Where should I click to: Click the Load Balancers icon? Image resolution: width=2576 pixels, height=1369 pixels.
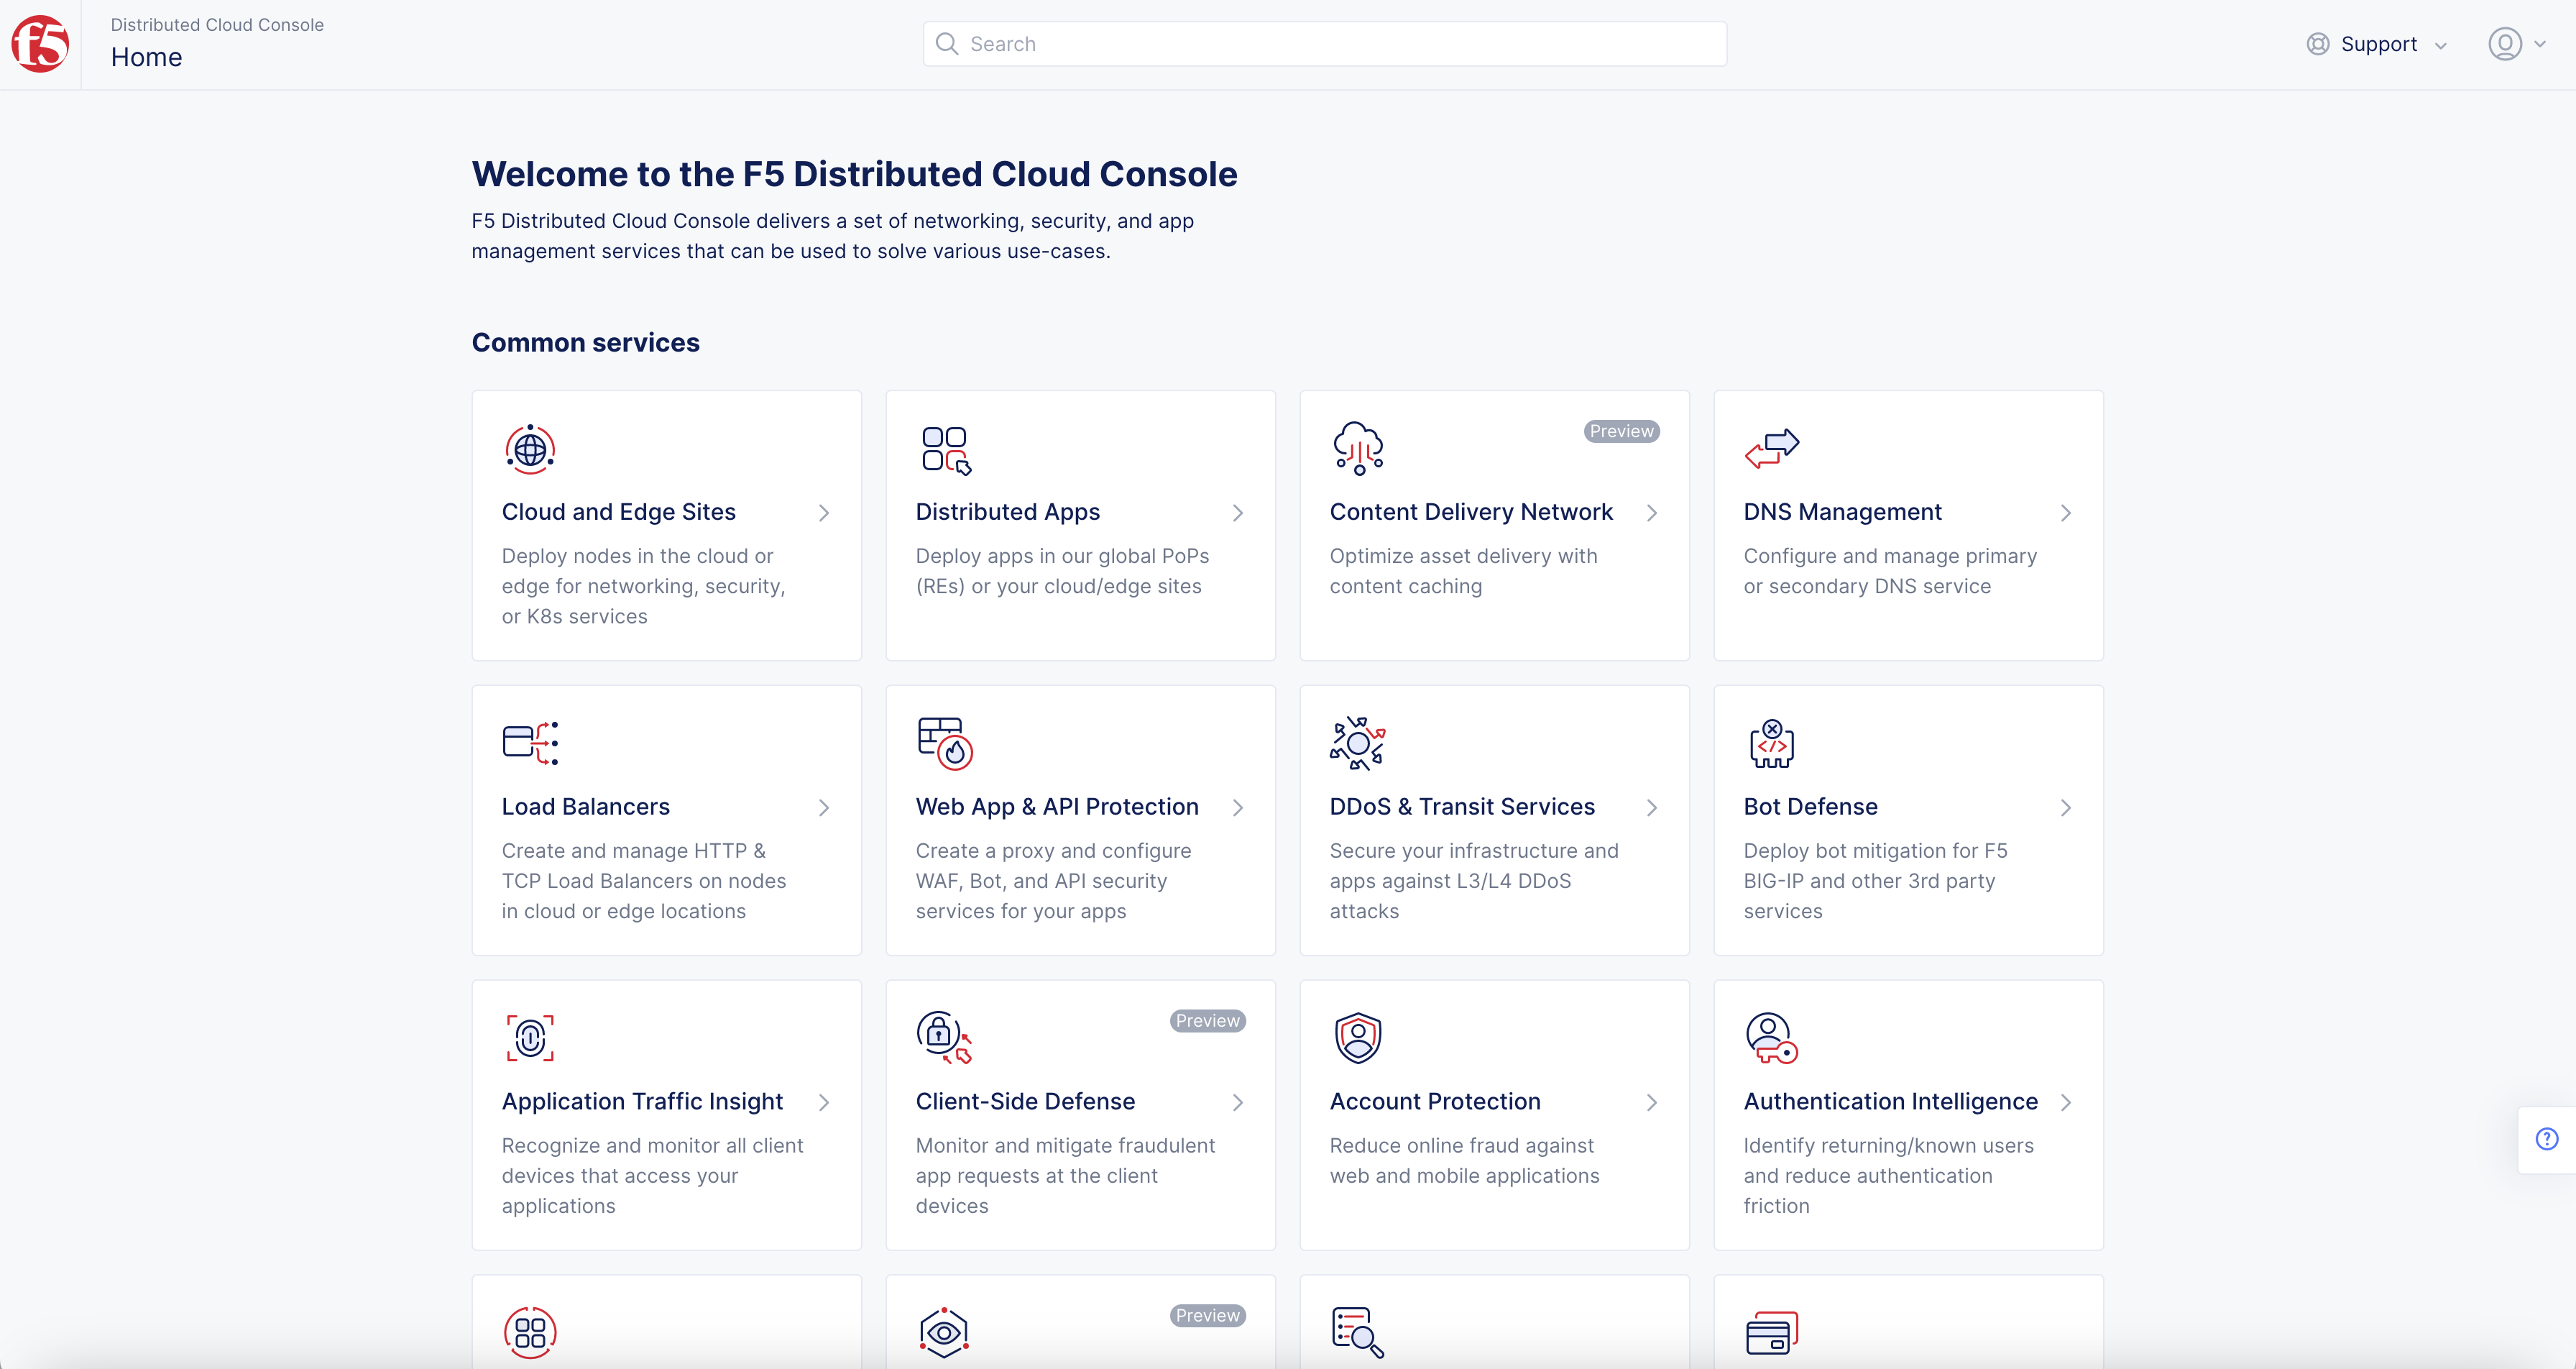530,743
